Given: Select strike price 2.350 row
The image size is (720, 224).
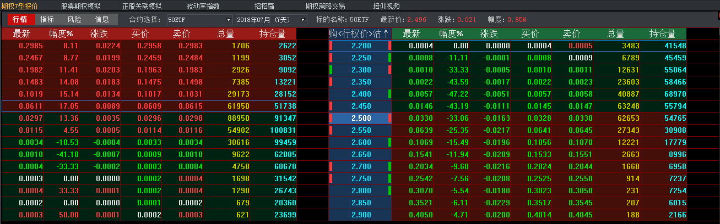Looking at the screenshot, I should coord(360,82).
